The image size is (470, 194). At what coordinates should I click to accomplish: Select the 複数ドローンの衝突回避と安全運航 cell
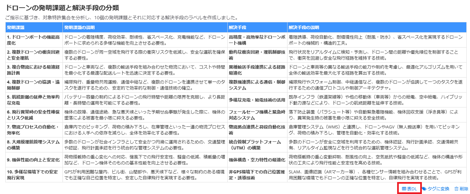pos(33,55)
